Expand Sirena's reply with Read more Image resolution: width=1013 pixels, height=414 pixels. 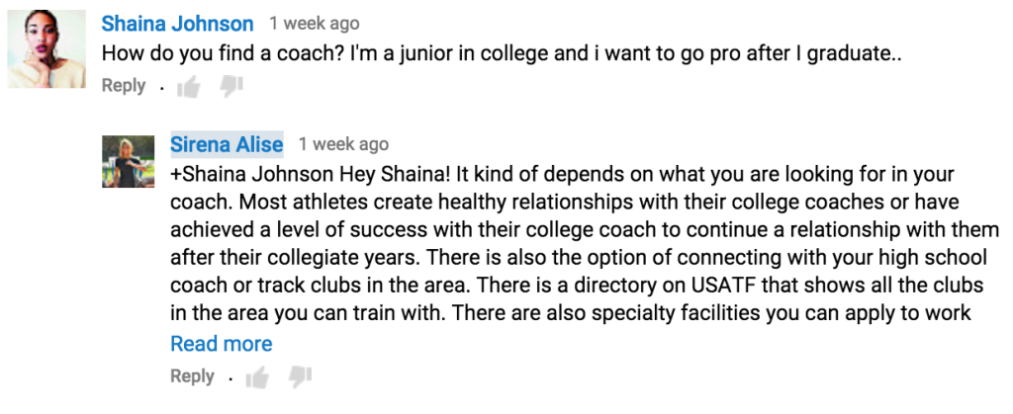click(221, 344)
